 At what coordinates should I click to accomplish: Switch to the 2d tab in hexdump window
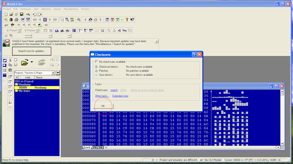click(95, 148)
